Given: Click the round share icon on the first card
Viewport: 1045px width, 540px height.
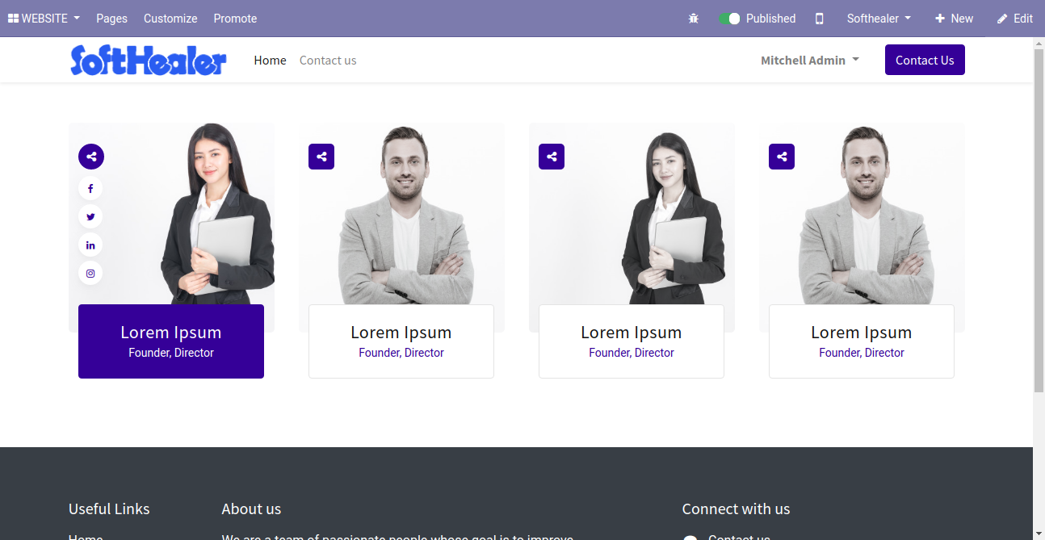Looking at the screenshot, I should coord(91,157).
